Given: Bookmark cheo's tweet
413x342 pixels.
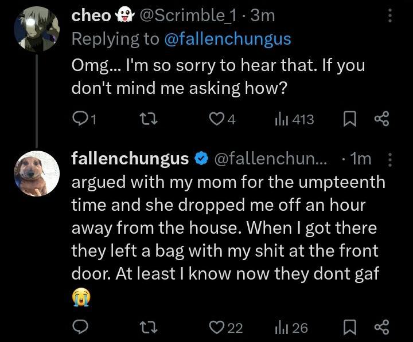Looking at the screenshot, I should click(349, 119).
